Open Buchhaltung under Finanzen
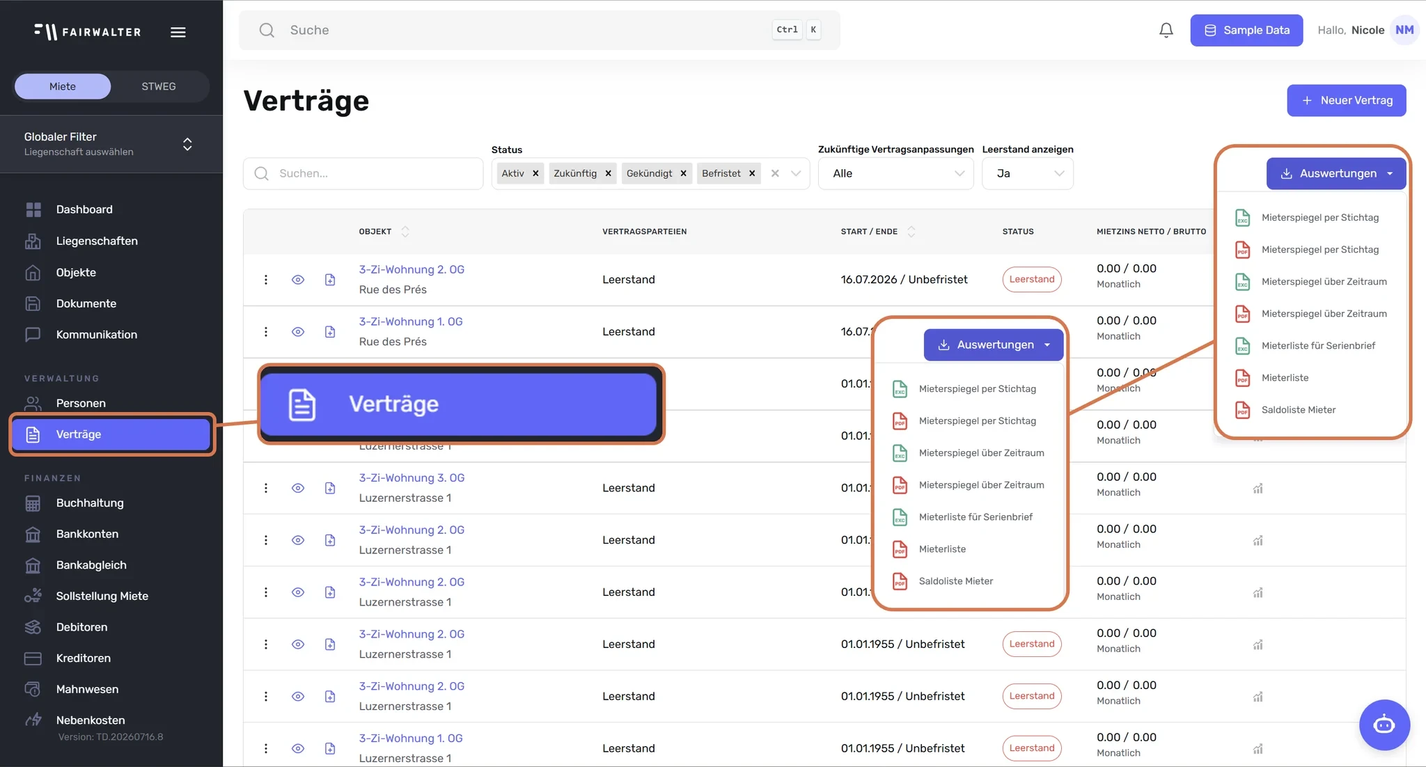The height and width of the screenshot is (767, 1426). tap(90, 503)
